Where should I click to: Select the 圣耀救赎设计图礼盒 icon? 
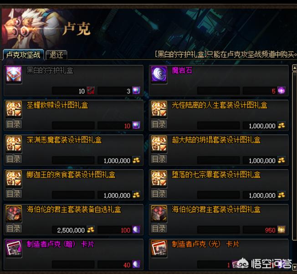point(14,109)
